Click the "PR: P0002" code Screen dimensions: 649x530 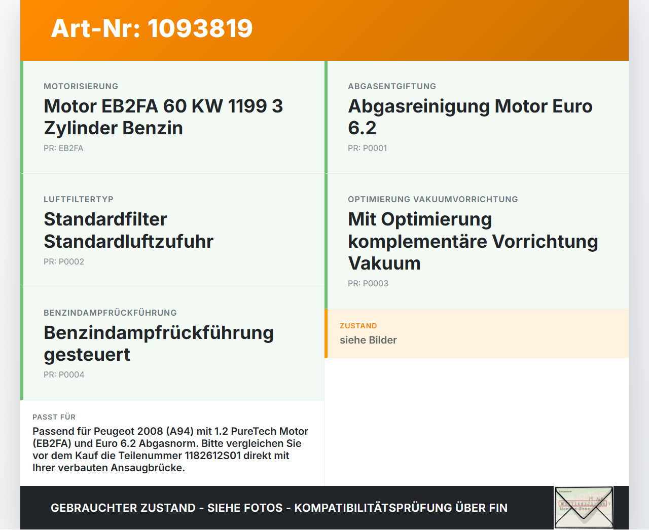[64, 262]
